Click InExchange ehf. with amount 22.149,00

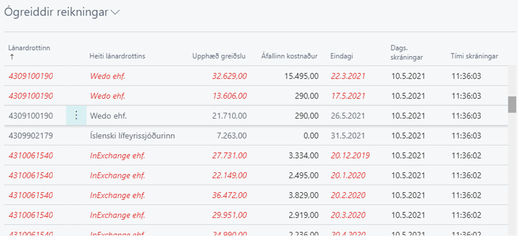pyautogui.click(x=117, y=176)
